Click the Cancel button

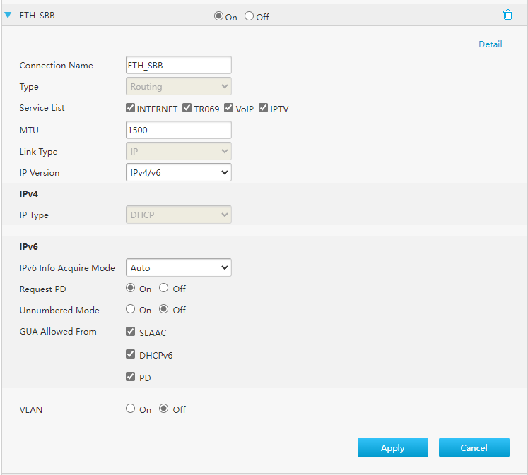pos(474,447)
